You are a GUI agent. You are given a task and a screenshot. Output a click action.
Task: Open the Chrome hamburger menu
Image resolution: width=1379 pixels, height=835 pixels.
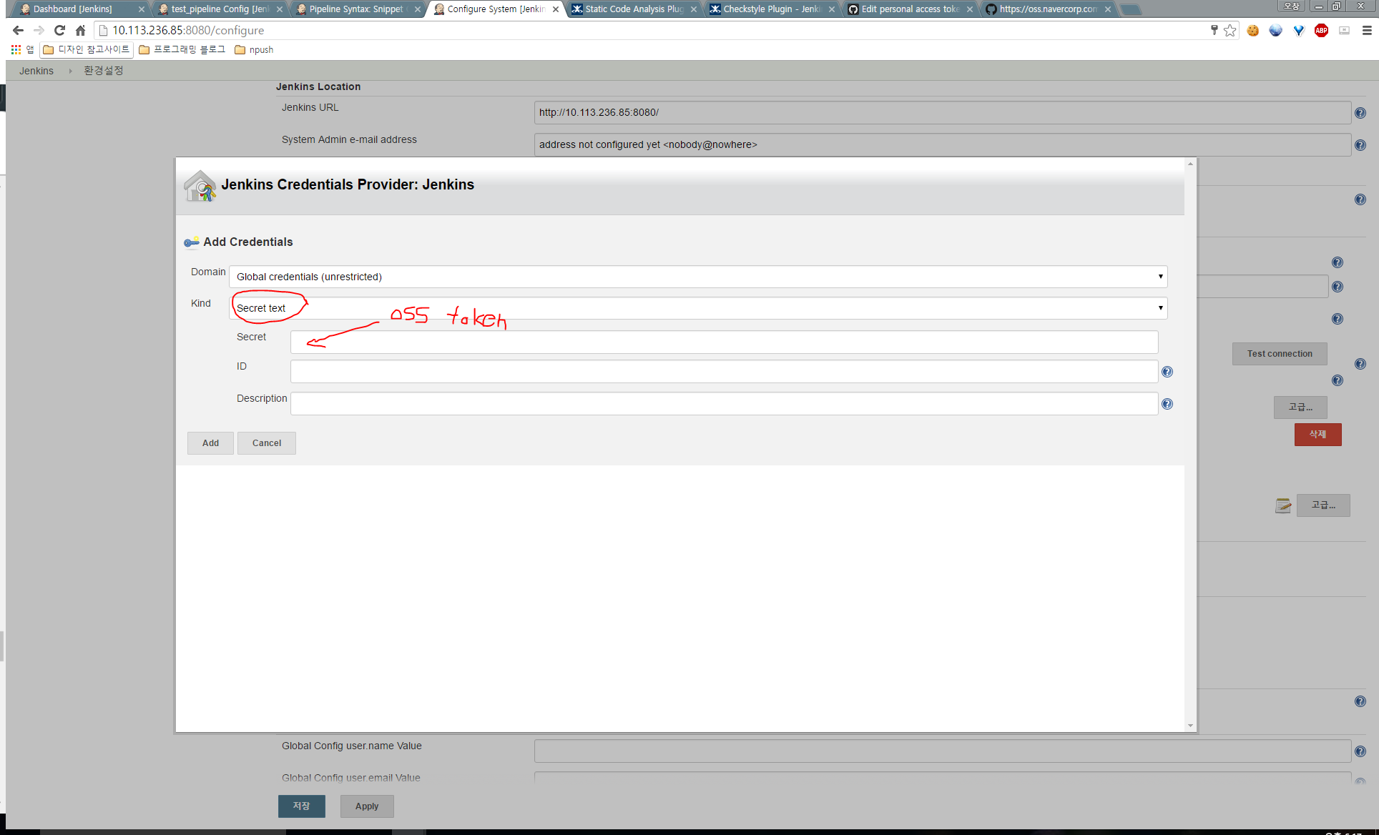coord(1366,30)
